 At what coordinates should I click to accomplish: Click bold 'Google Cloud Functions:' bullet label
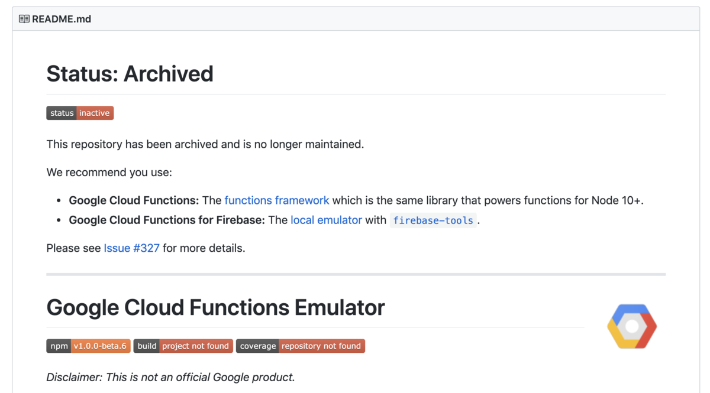[x=134, y=200]
